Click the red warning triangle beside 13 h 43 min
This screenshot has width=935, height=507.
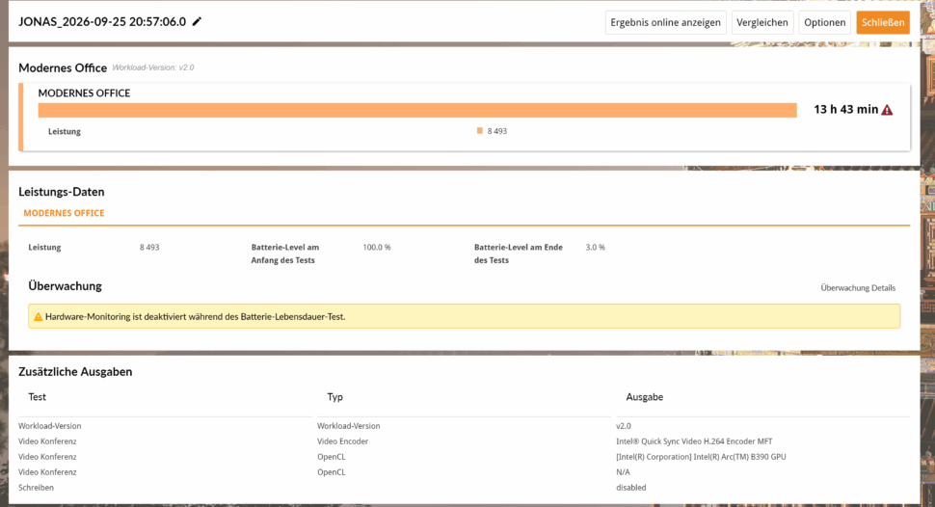click(x=888, y=110)
